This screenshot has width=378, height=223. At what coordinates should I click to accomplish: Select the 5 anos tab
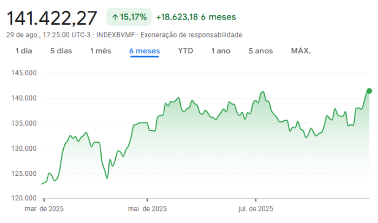pos(260,51)
